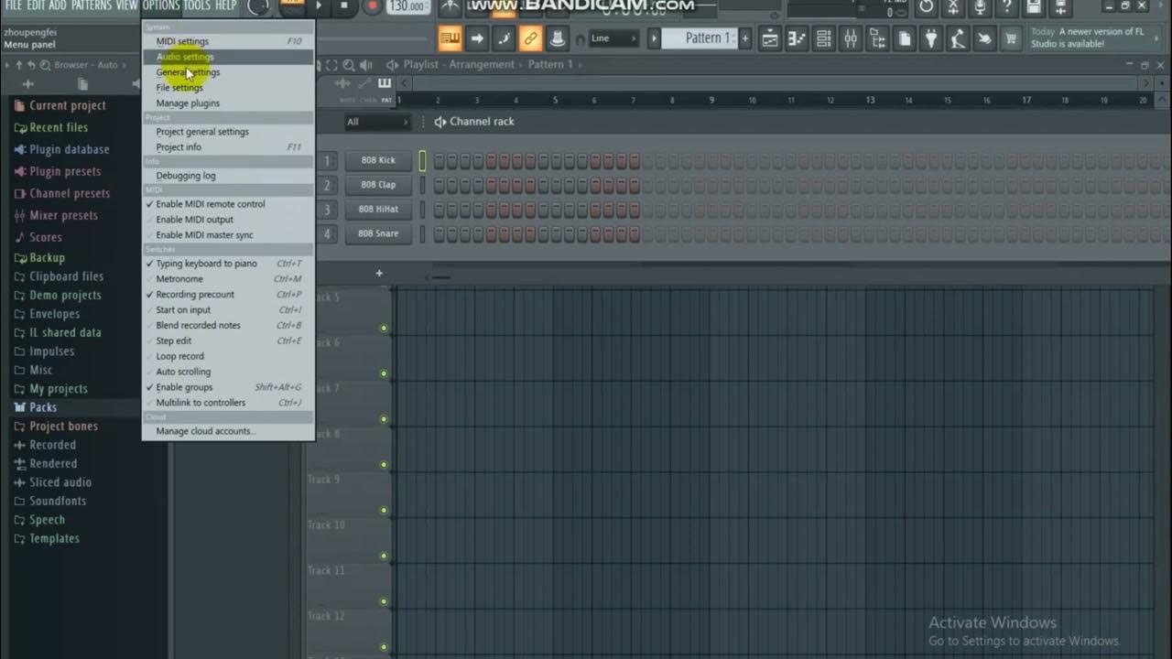Click first step of 808 Kick
The width and height of the screenshot is (1172, 659).
coord(439,161)
